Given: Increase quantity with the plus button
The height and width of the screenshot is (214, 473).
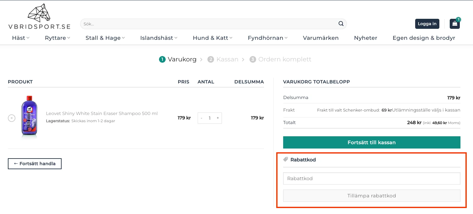Looking at the screenshot, I should [x=218, y=118].
